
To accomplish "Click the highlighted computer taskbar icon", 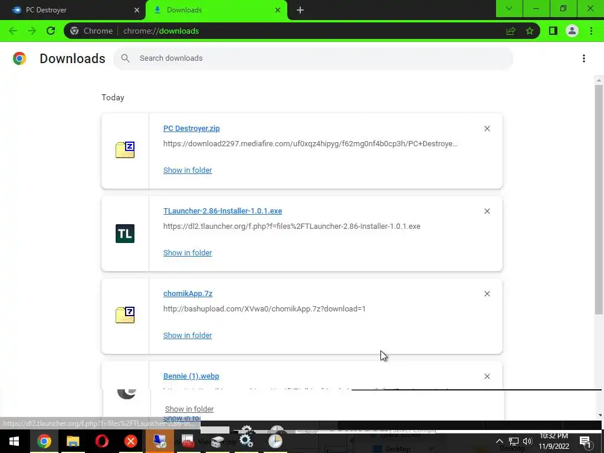I will point(159,441).
